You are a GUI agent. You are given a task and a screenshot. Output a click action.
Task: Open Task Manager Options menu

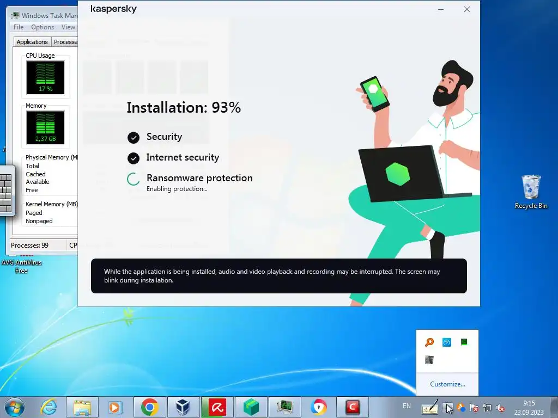(x=43, y=27)
